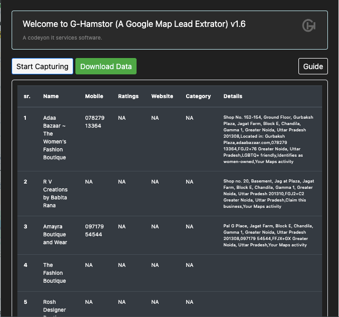Click the G-Hamstor logo icon in header
Image resolution: width=339 pixels, height=317 pixels.
308,25
